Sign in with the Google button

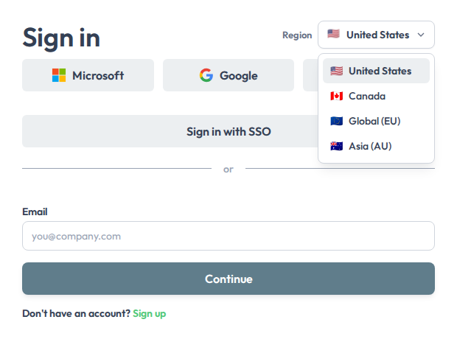228,75
